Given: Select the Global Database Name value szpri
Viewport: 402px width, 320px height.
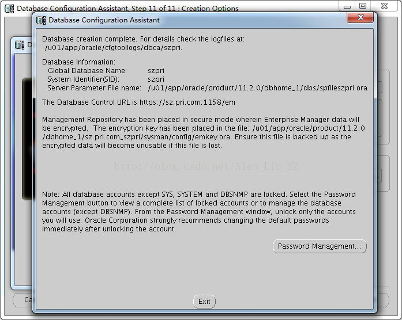Looking at the screenshot, I should click(156, 71).
